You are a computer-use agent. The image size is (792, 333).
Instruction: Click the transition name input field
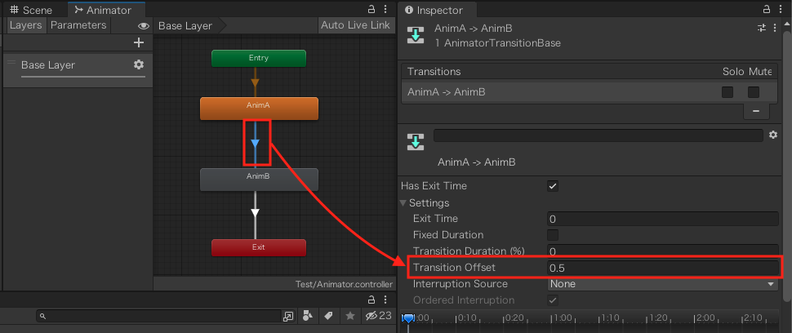(x=598, y=135)
